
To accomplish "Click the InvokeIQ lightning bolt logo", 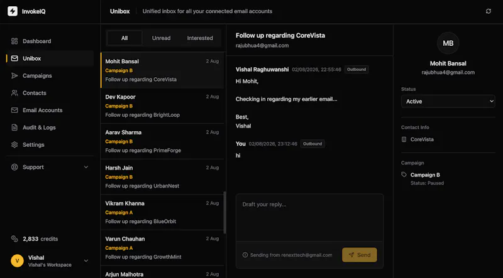I will tap(13, 11).
